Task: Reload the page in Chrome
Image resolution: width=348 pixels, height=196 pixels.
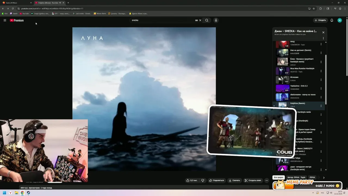Action: 13,8
